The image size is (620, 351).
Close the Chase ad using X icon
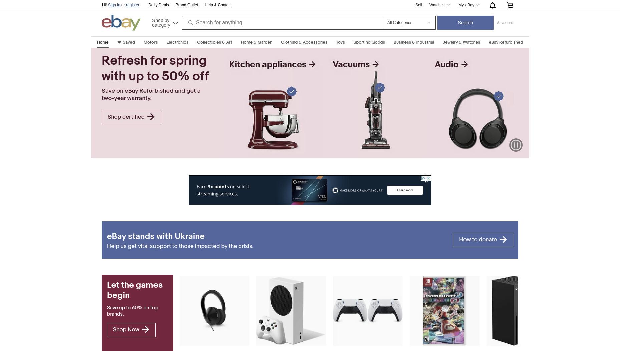[429, 178]
